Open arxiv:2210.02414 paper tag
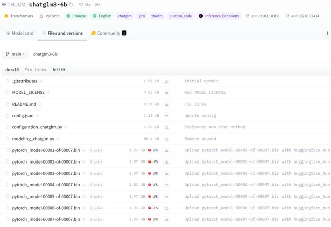 (x=302, y=16)
